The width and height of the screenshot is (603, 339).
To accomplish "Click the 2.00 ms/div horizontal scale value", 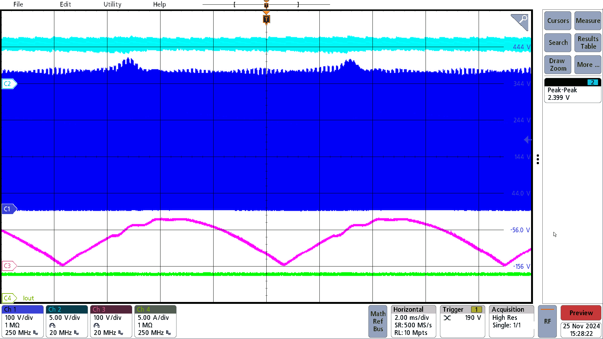I will tap(412, 318).
